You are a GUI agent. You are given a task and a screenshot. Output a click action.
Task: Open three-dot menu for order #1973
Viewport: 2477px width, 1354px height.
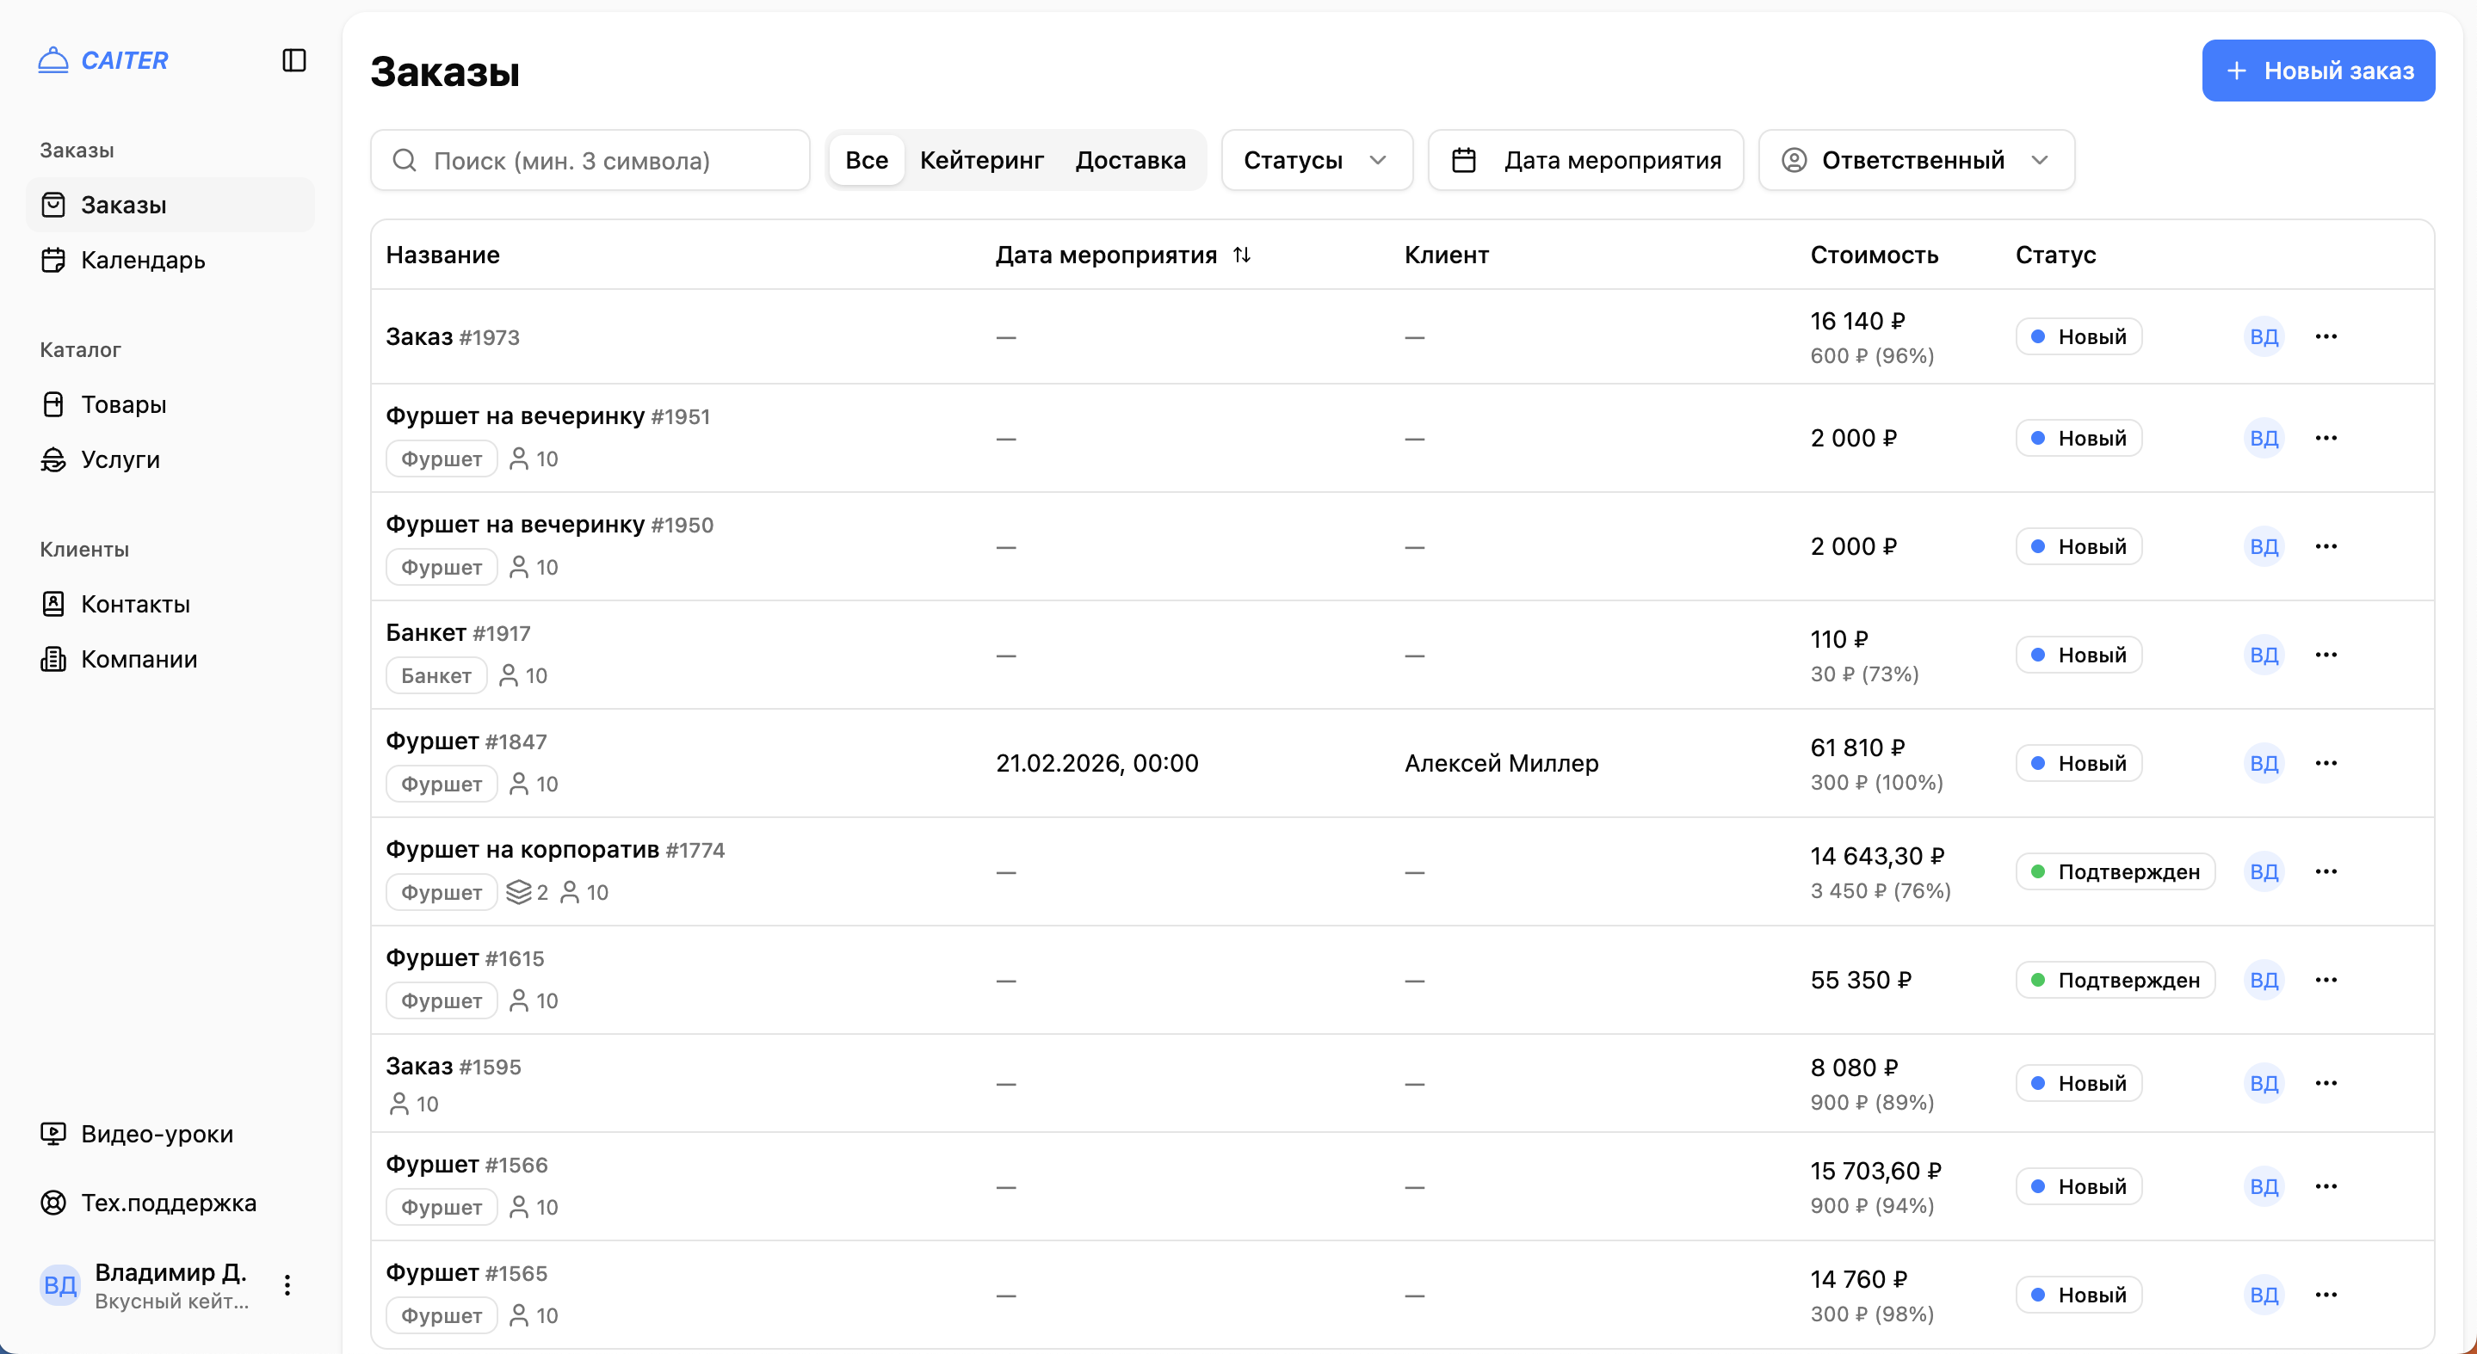(2326, 336)
